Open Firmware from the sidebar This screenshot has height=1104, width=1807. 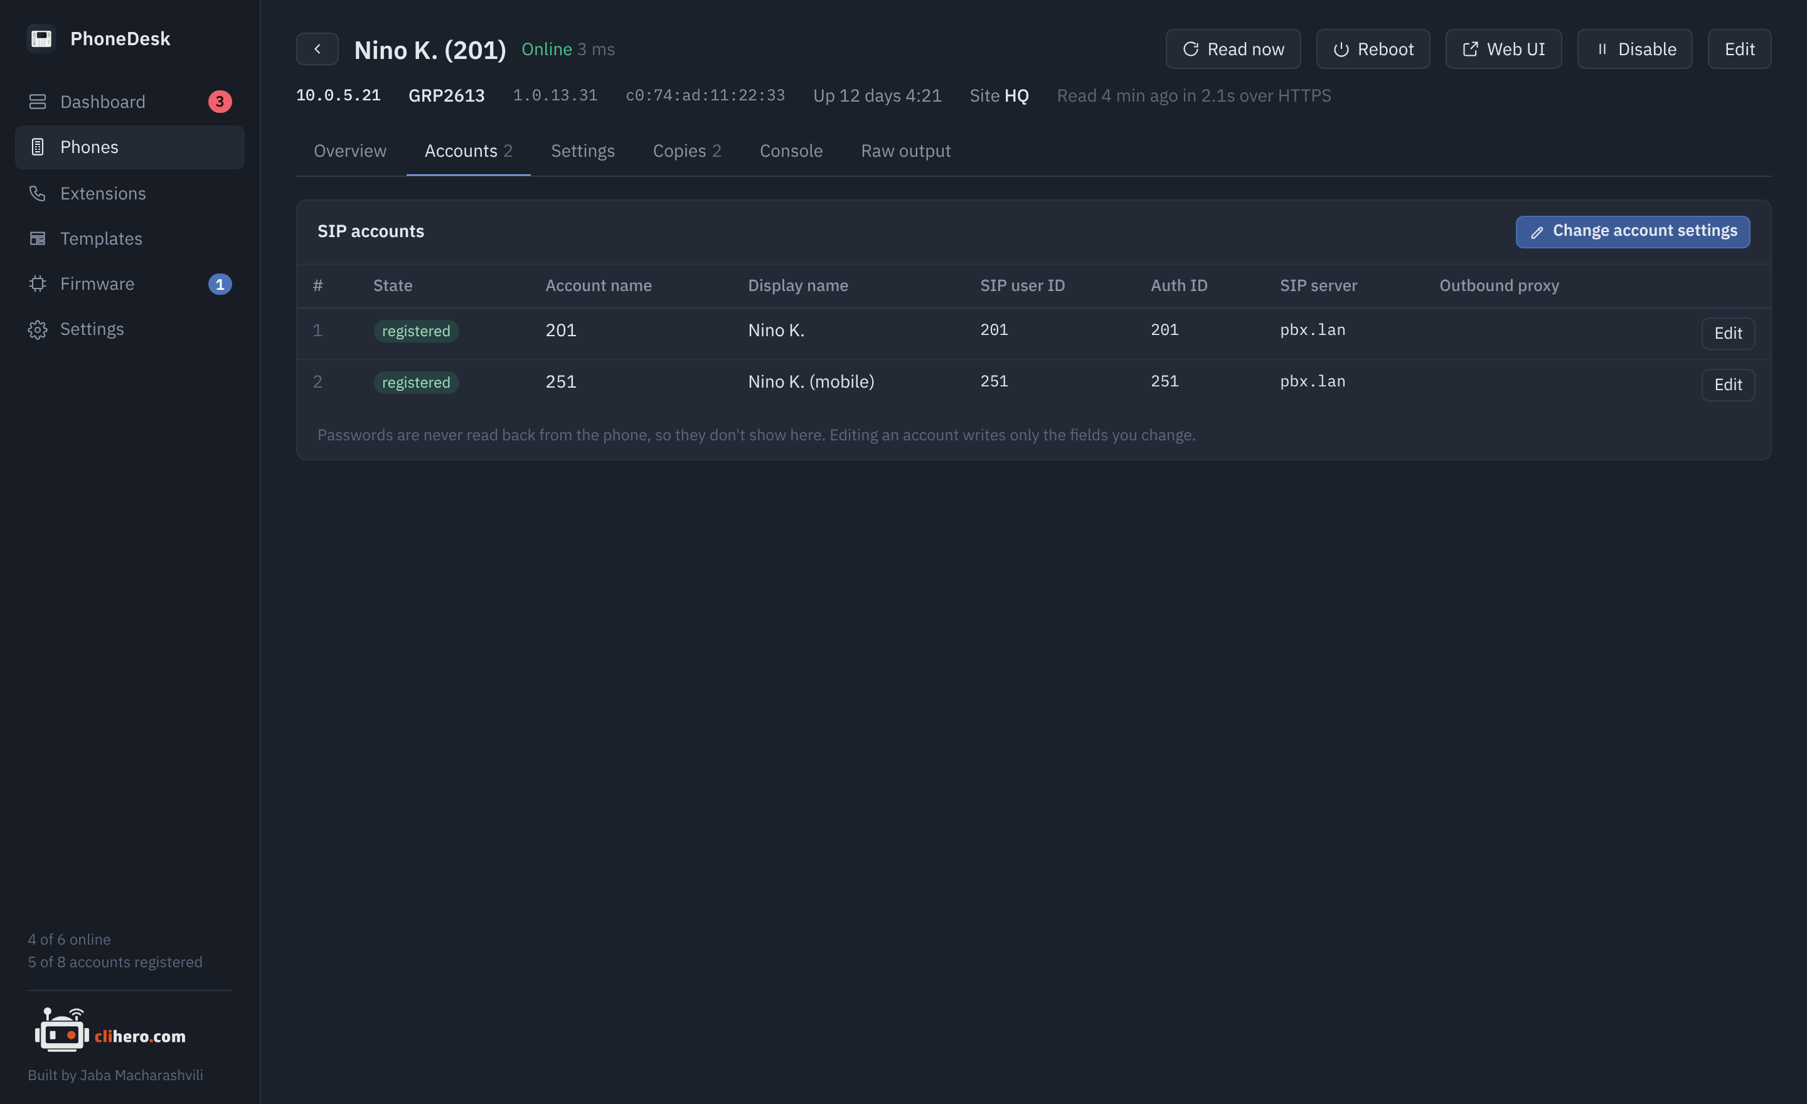(129, 284)
